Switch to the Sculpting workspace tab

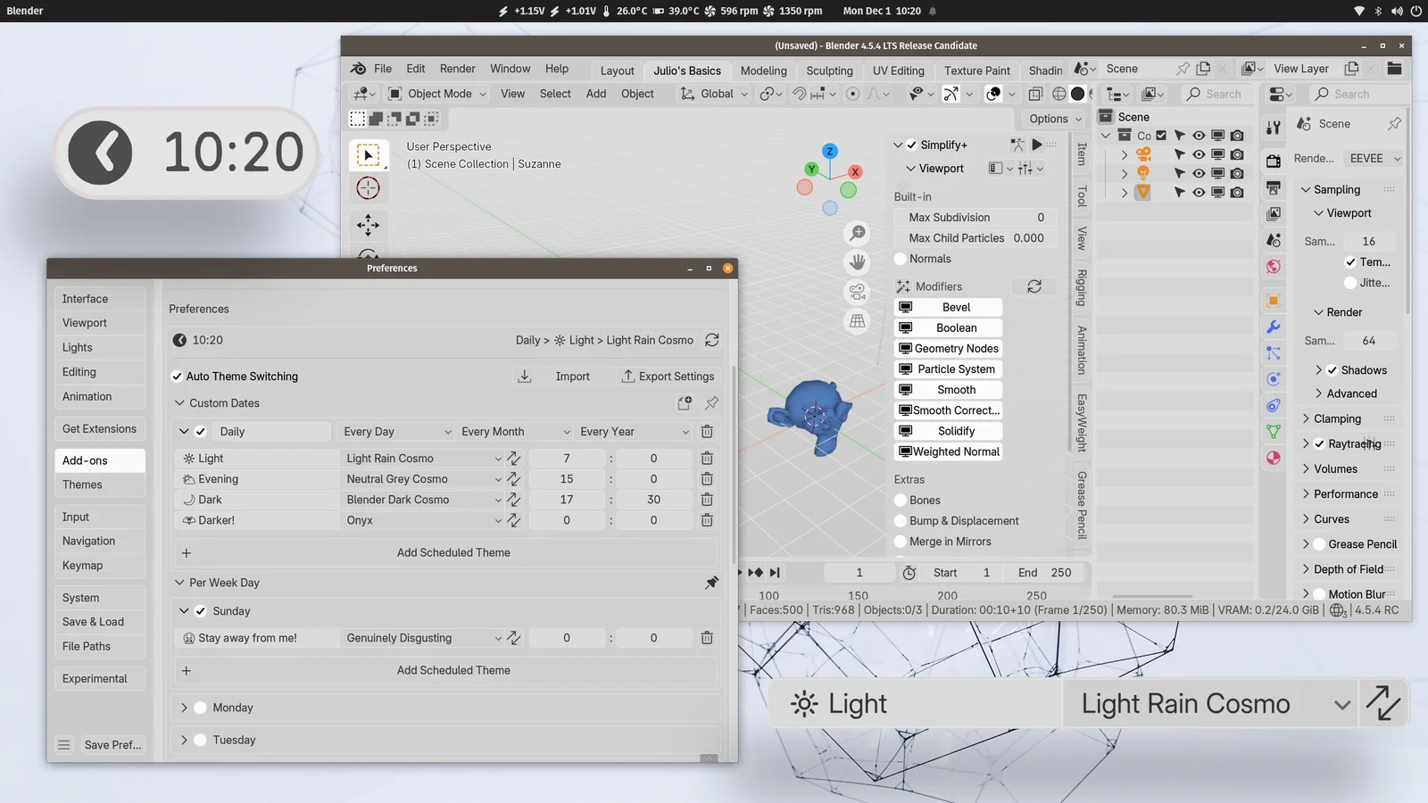click(829, 70)
